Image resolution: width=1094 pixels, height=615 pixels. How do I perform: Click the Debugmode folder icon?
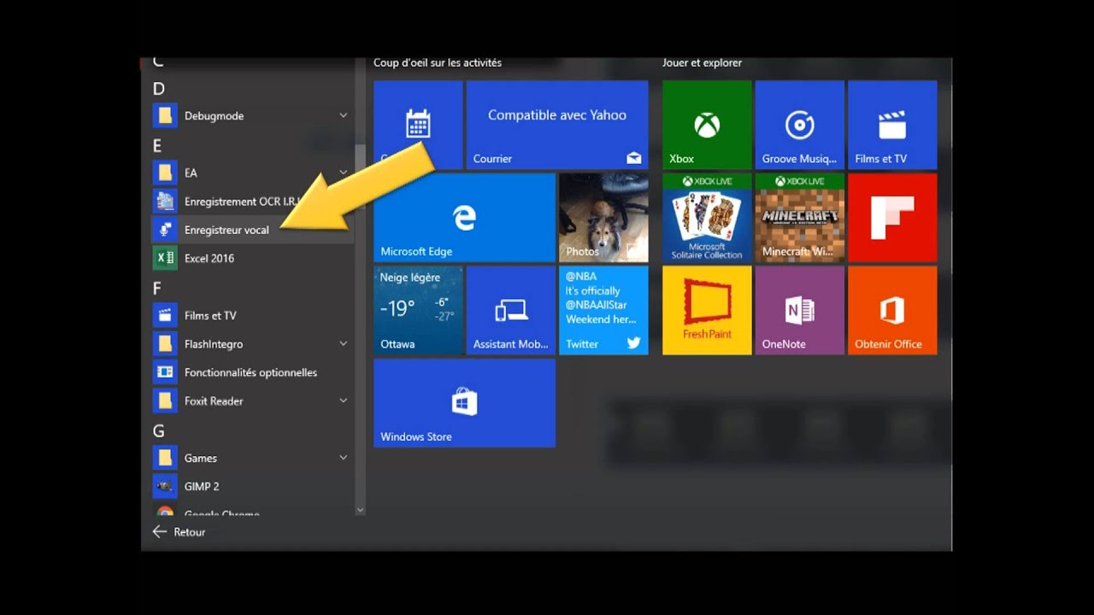pos(165,115)
